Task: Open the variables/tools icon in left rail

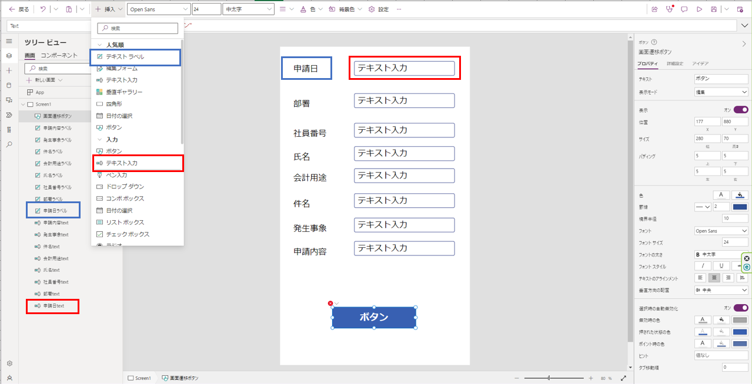Action: (9, 129)
